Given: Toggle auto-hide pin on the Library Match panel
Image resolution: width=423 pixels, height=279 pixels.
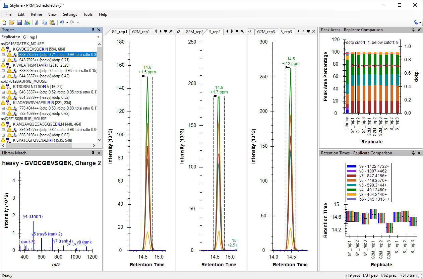Looking at the screenshot, I should click(x=93, y=153).
